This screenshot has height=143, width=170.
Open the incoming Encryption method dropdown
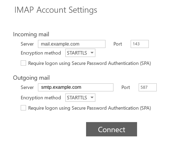pyautogui.click(x=80, y=53)
